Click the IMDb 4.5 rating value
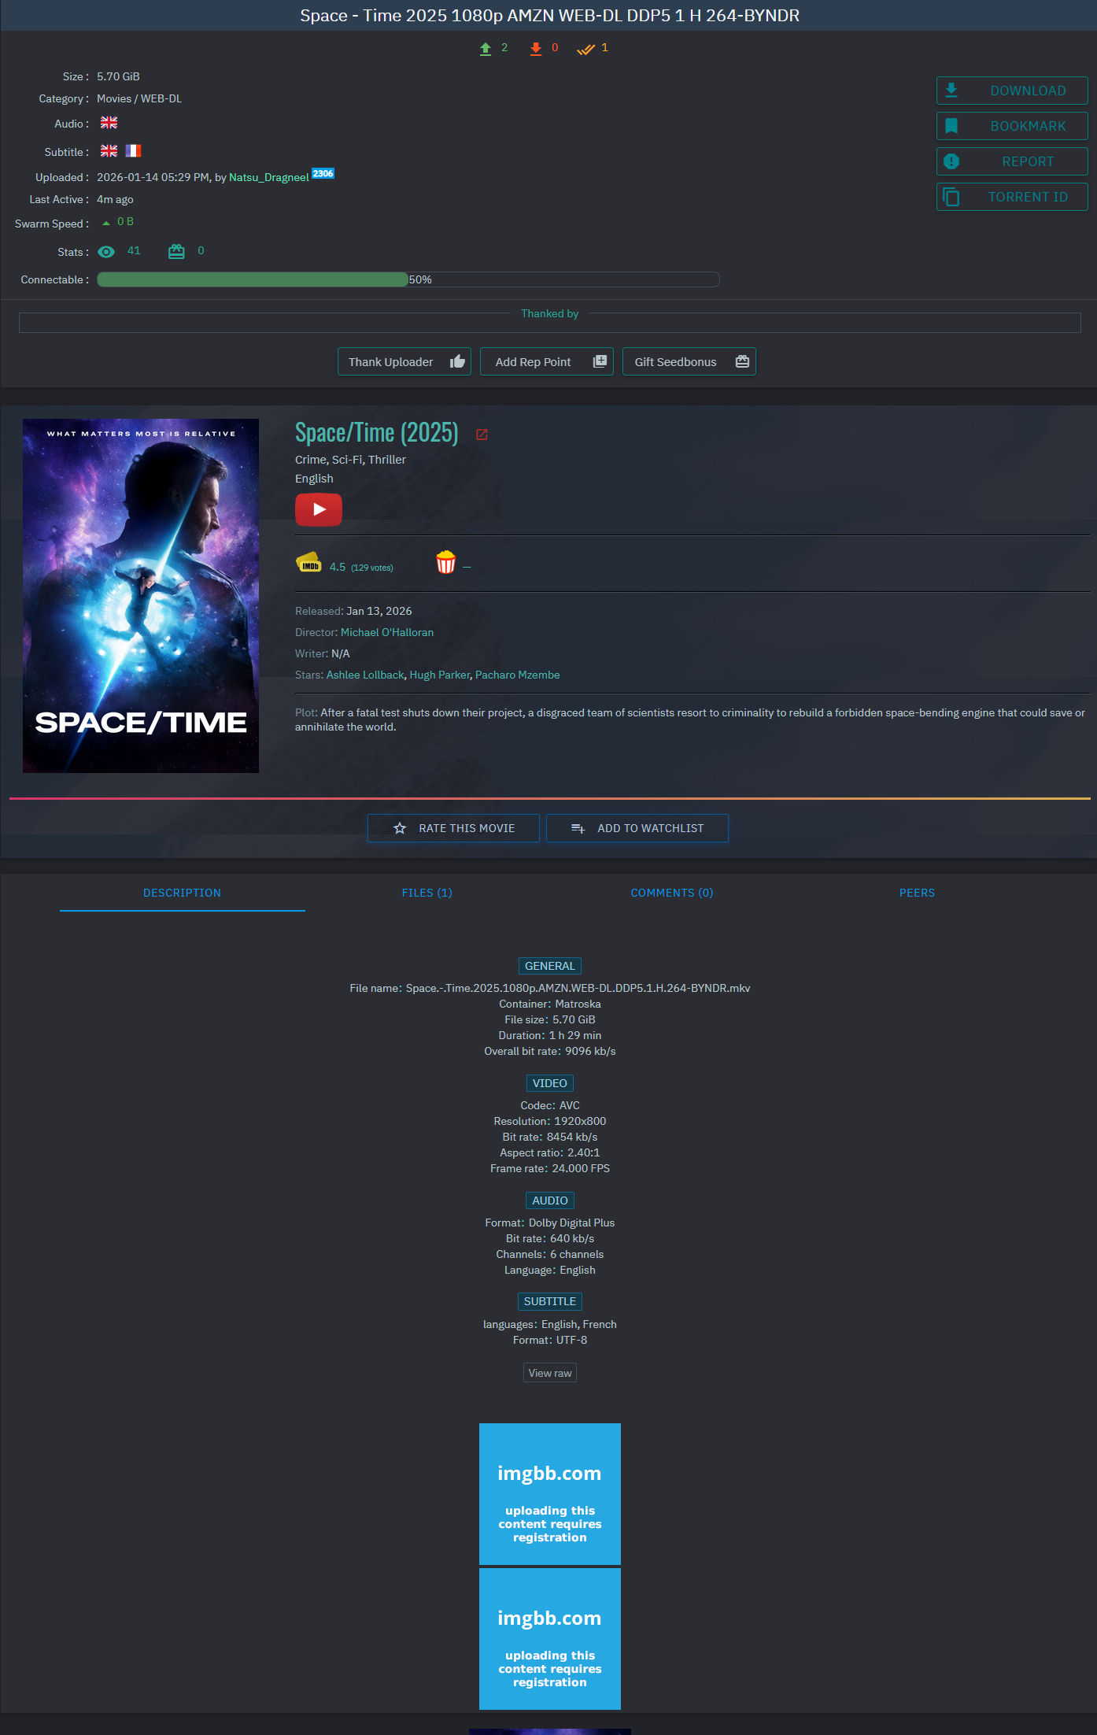 338,567
